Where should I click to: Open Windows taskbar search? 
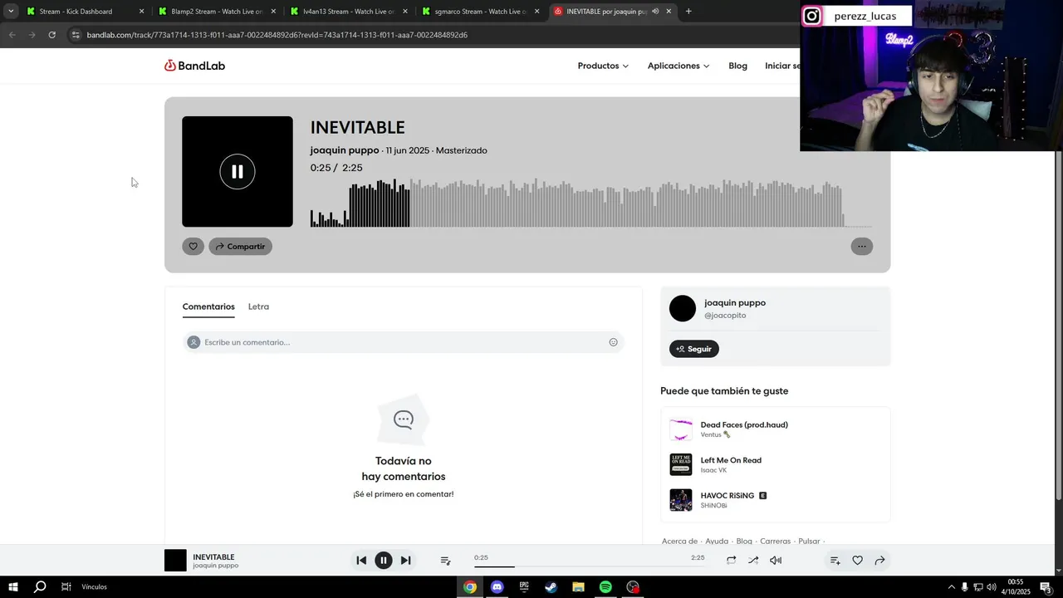click(39, 587)
